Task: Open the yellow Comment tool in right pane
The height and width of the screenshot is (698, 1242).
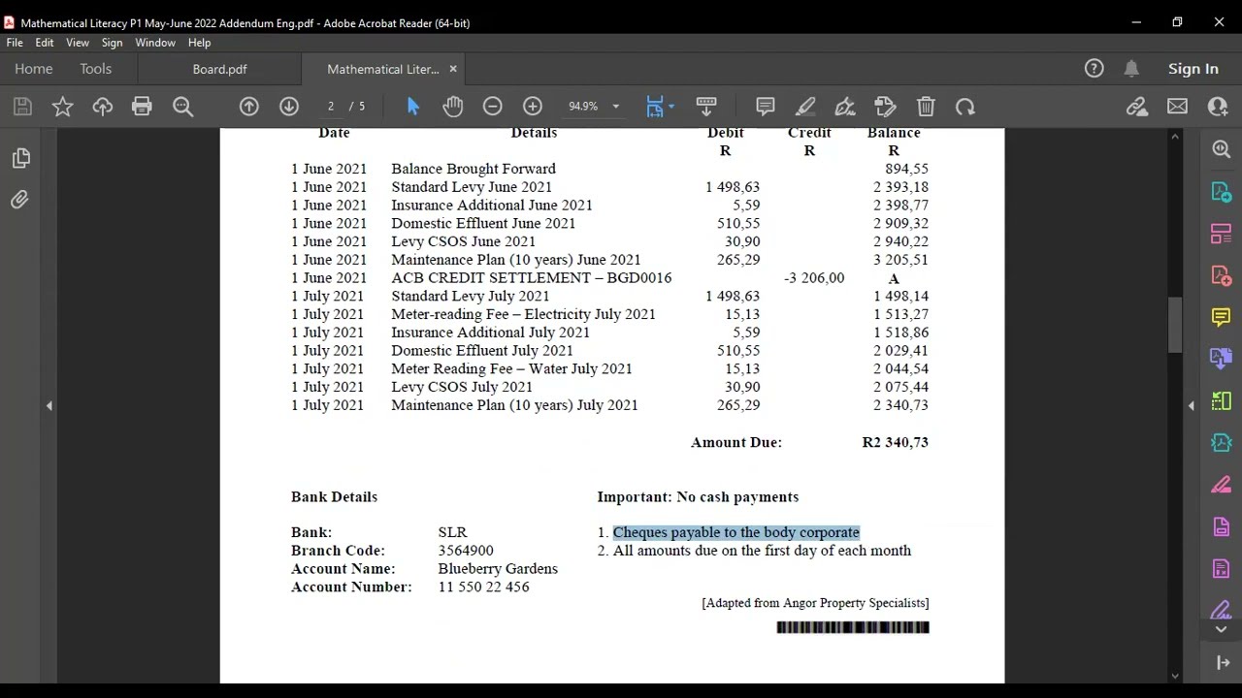Action: [1221, 317]
